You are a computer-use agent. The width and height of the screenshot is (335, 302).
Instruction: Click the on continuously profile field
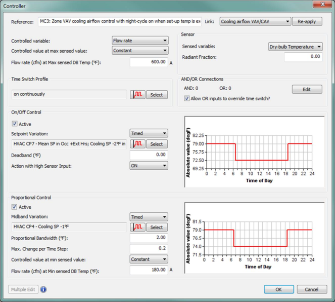pyautogui.click(x=69, y=94)
